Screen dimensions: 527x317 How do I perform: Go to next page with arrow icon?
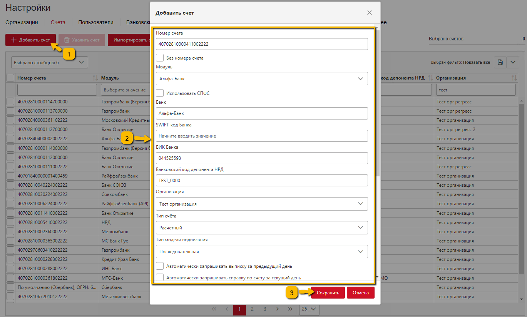(278, 309)
